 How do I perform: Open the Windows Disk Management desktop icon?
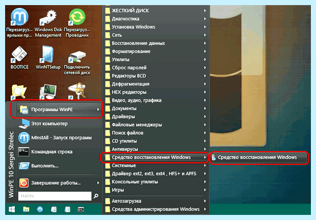click(x=48, y=23)
